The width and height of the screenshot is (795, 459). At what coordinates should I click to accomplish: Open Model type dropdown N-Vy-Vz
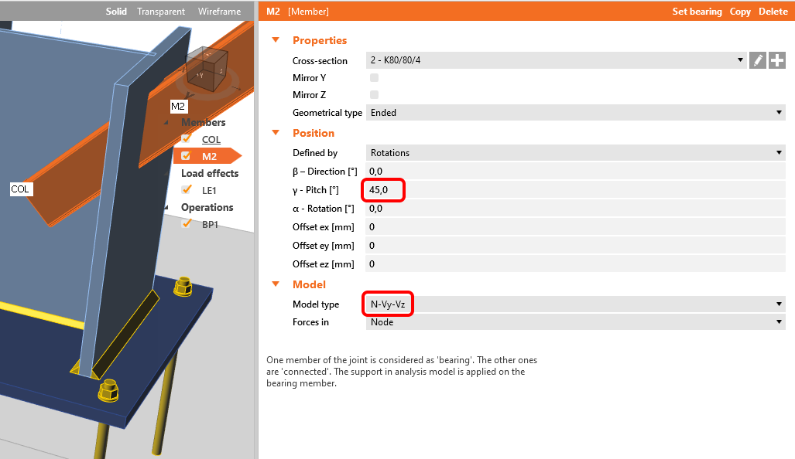point(575,304)
